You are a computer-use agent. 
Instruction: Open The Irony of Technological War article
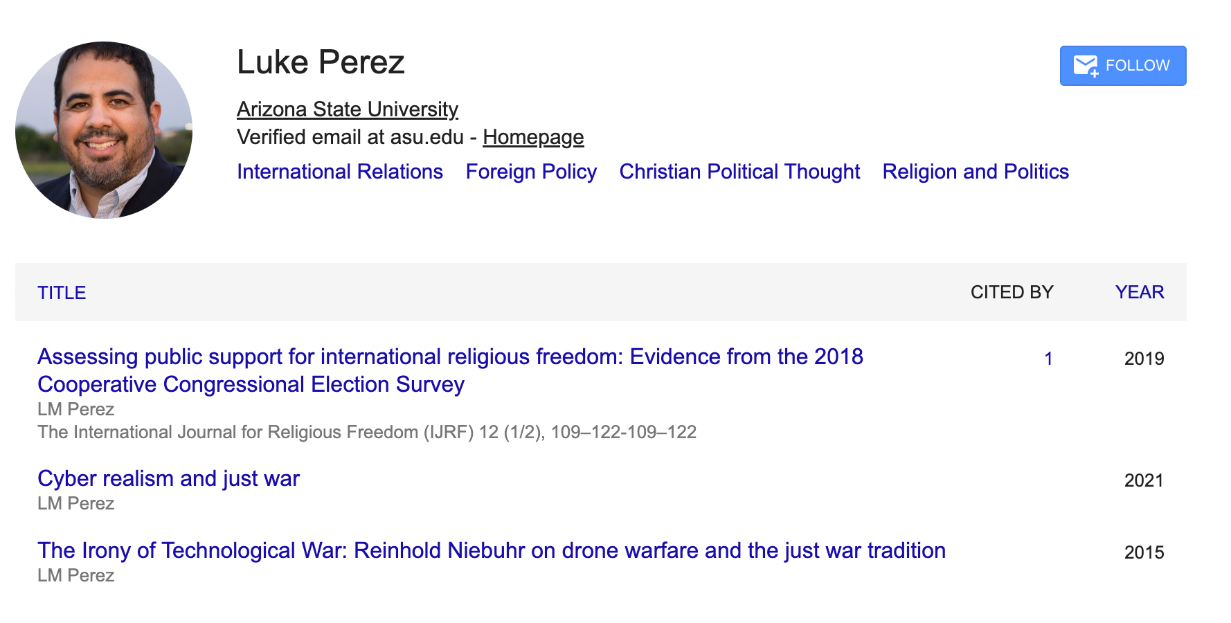point(491,550)
